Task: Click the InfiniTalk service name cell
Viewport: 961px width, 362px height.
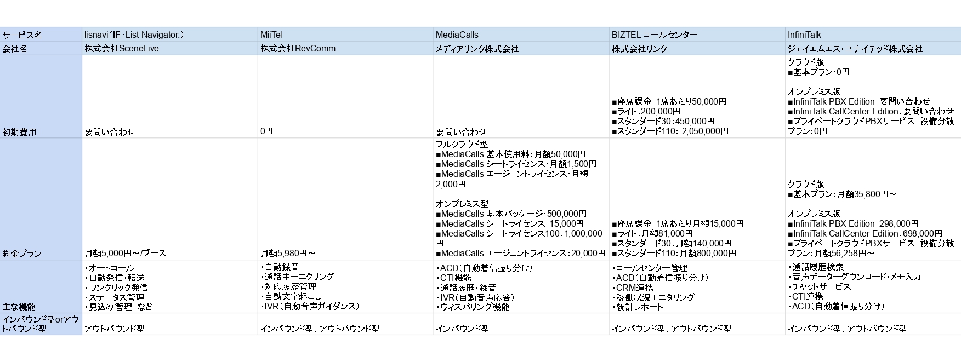Action: [873, 34]
